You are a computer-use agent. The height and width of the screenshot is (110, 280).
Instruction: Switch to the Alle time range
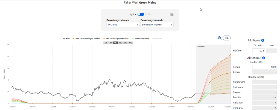pos(130,43)
